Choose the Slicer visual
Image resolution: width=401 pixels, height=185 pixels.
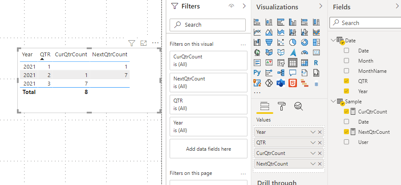coord(281,62)
